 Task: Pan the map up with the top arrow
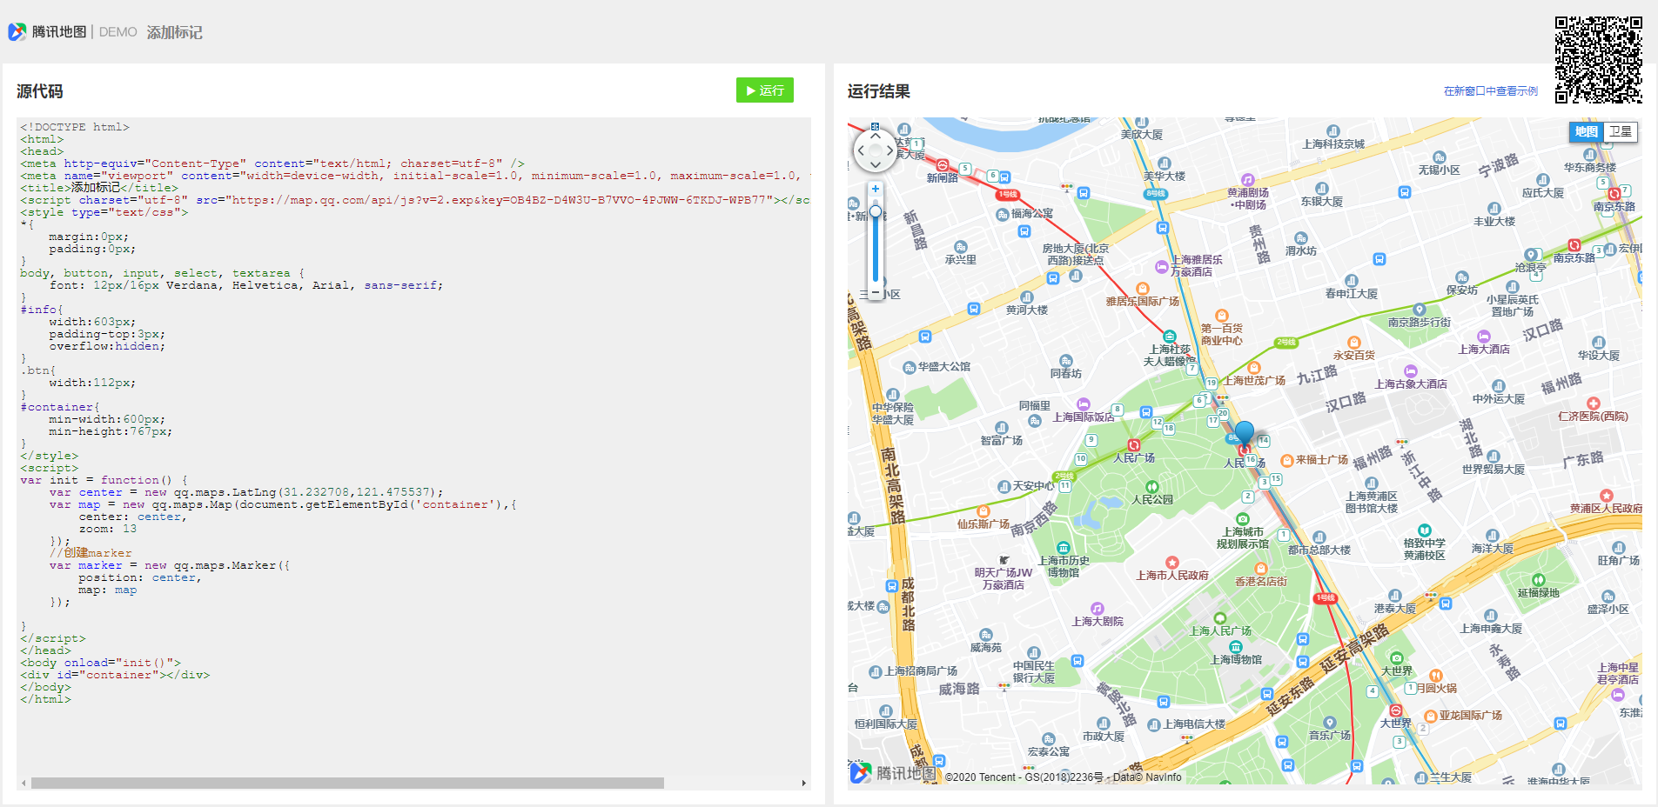tap(876, 135)
